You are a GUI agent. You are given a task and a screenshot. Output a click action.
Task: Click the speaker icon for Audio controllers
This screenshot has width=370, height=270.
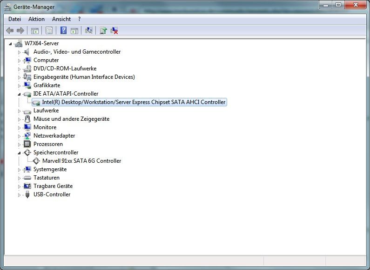point(27,52)
